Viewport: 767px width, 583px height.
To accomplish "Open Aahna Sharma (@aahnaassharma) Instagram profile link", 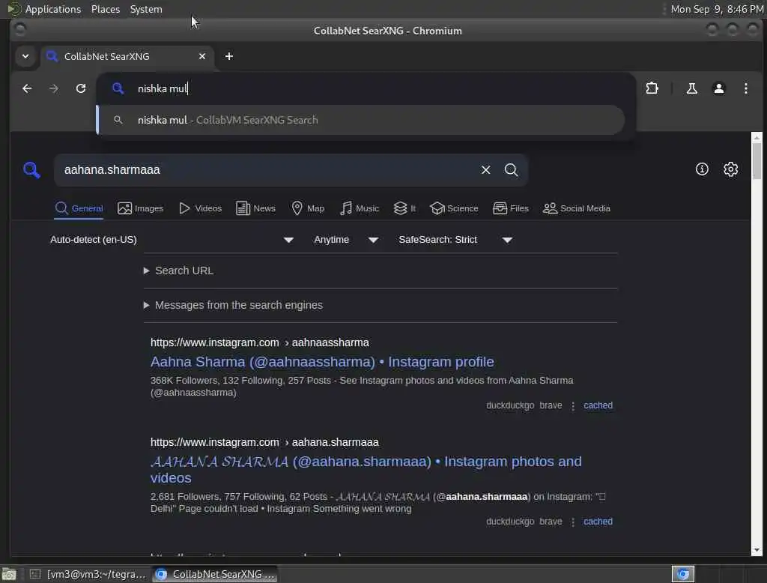I will click(x=322, y=362).
